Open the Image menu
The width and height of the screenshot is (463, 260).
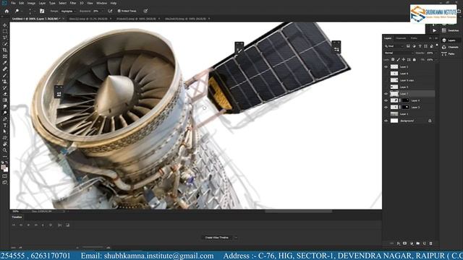[x=31, y=3]
